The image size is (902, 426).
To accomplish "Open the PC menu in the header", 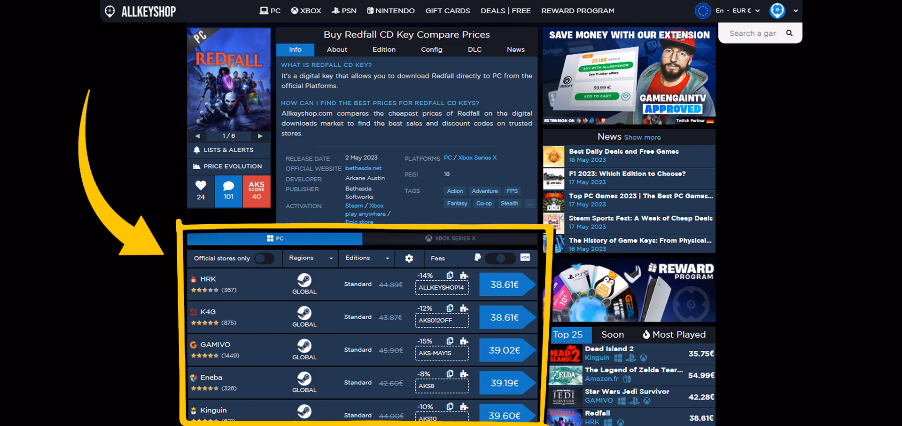I will (270, 11).
